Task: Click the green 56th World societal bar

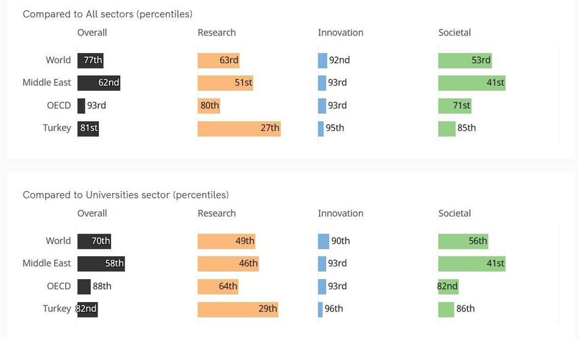Action: [x=463, y=241]
